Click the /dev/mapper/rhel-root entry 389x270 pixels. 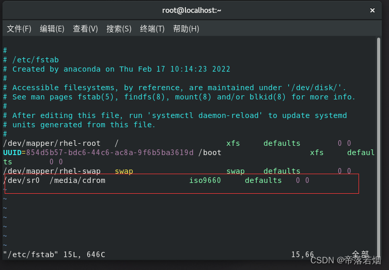coord(52,143)
